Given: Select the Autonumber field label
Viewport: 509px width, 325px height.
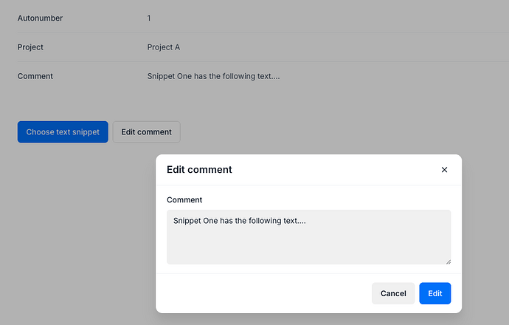Looking at the screenshot, I should [40, 18].
